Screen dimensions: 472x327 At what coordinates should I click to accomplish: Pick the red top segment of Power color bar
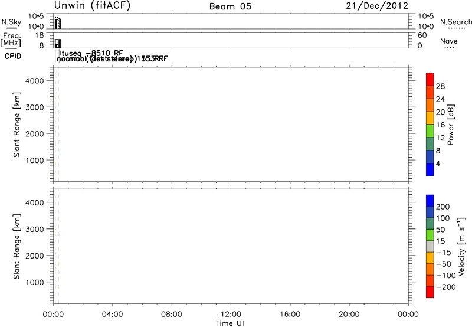(x=430, y=79)
